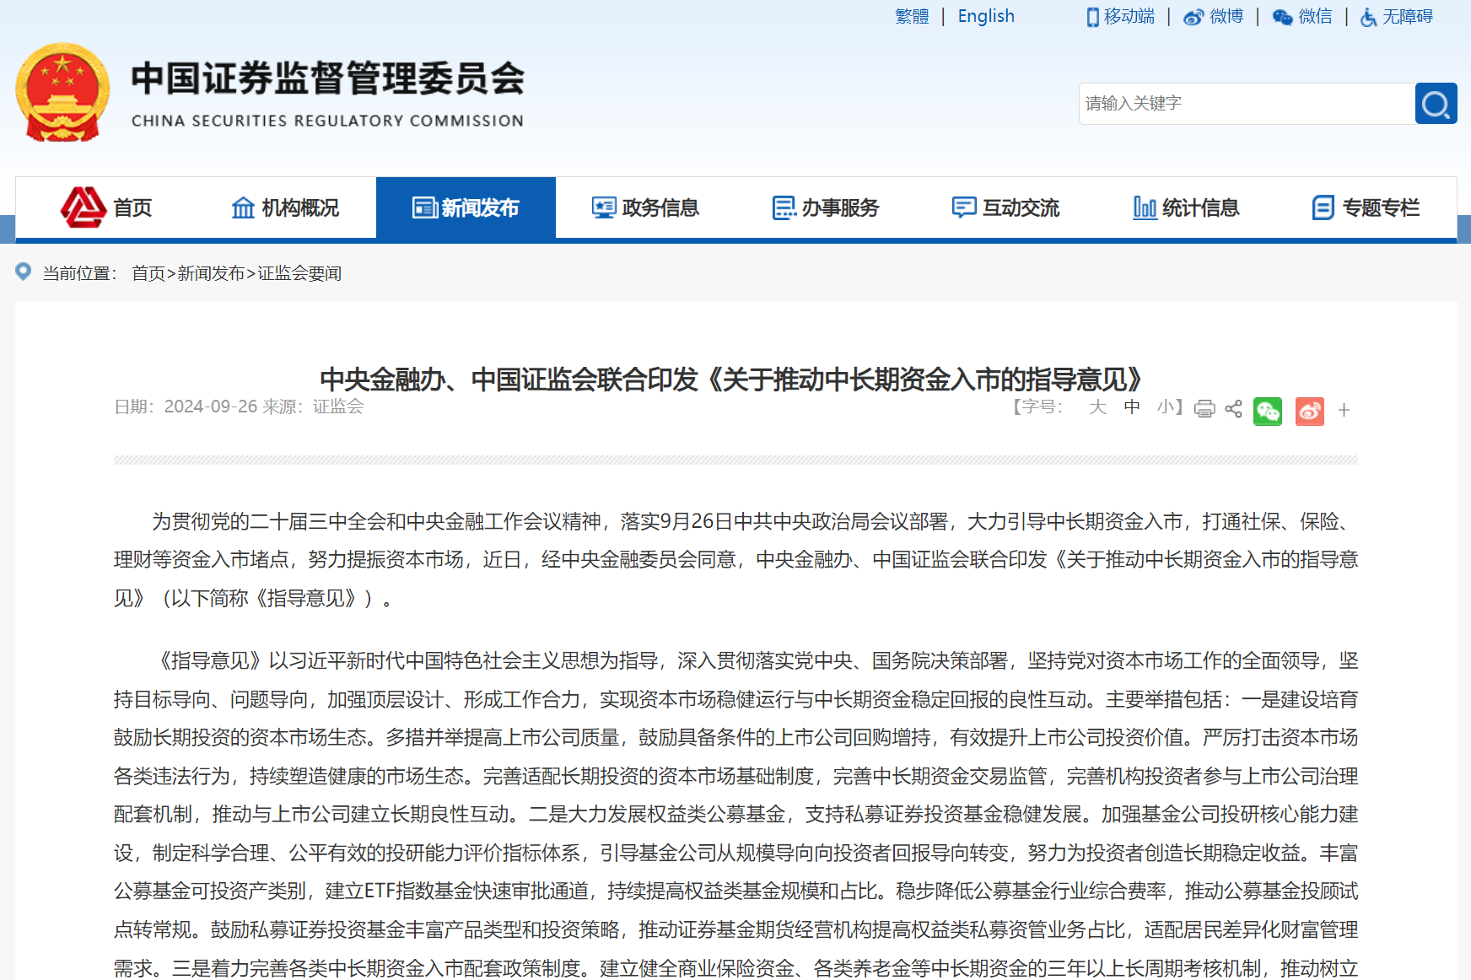This screenshot has height=980, width=1471.
Task: Open the 微信 WeChat icon in the top bar
Action: (1283, 16)
